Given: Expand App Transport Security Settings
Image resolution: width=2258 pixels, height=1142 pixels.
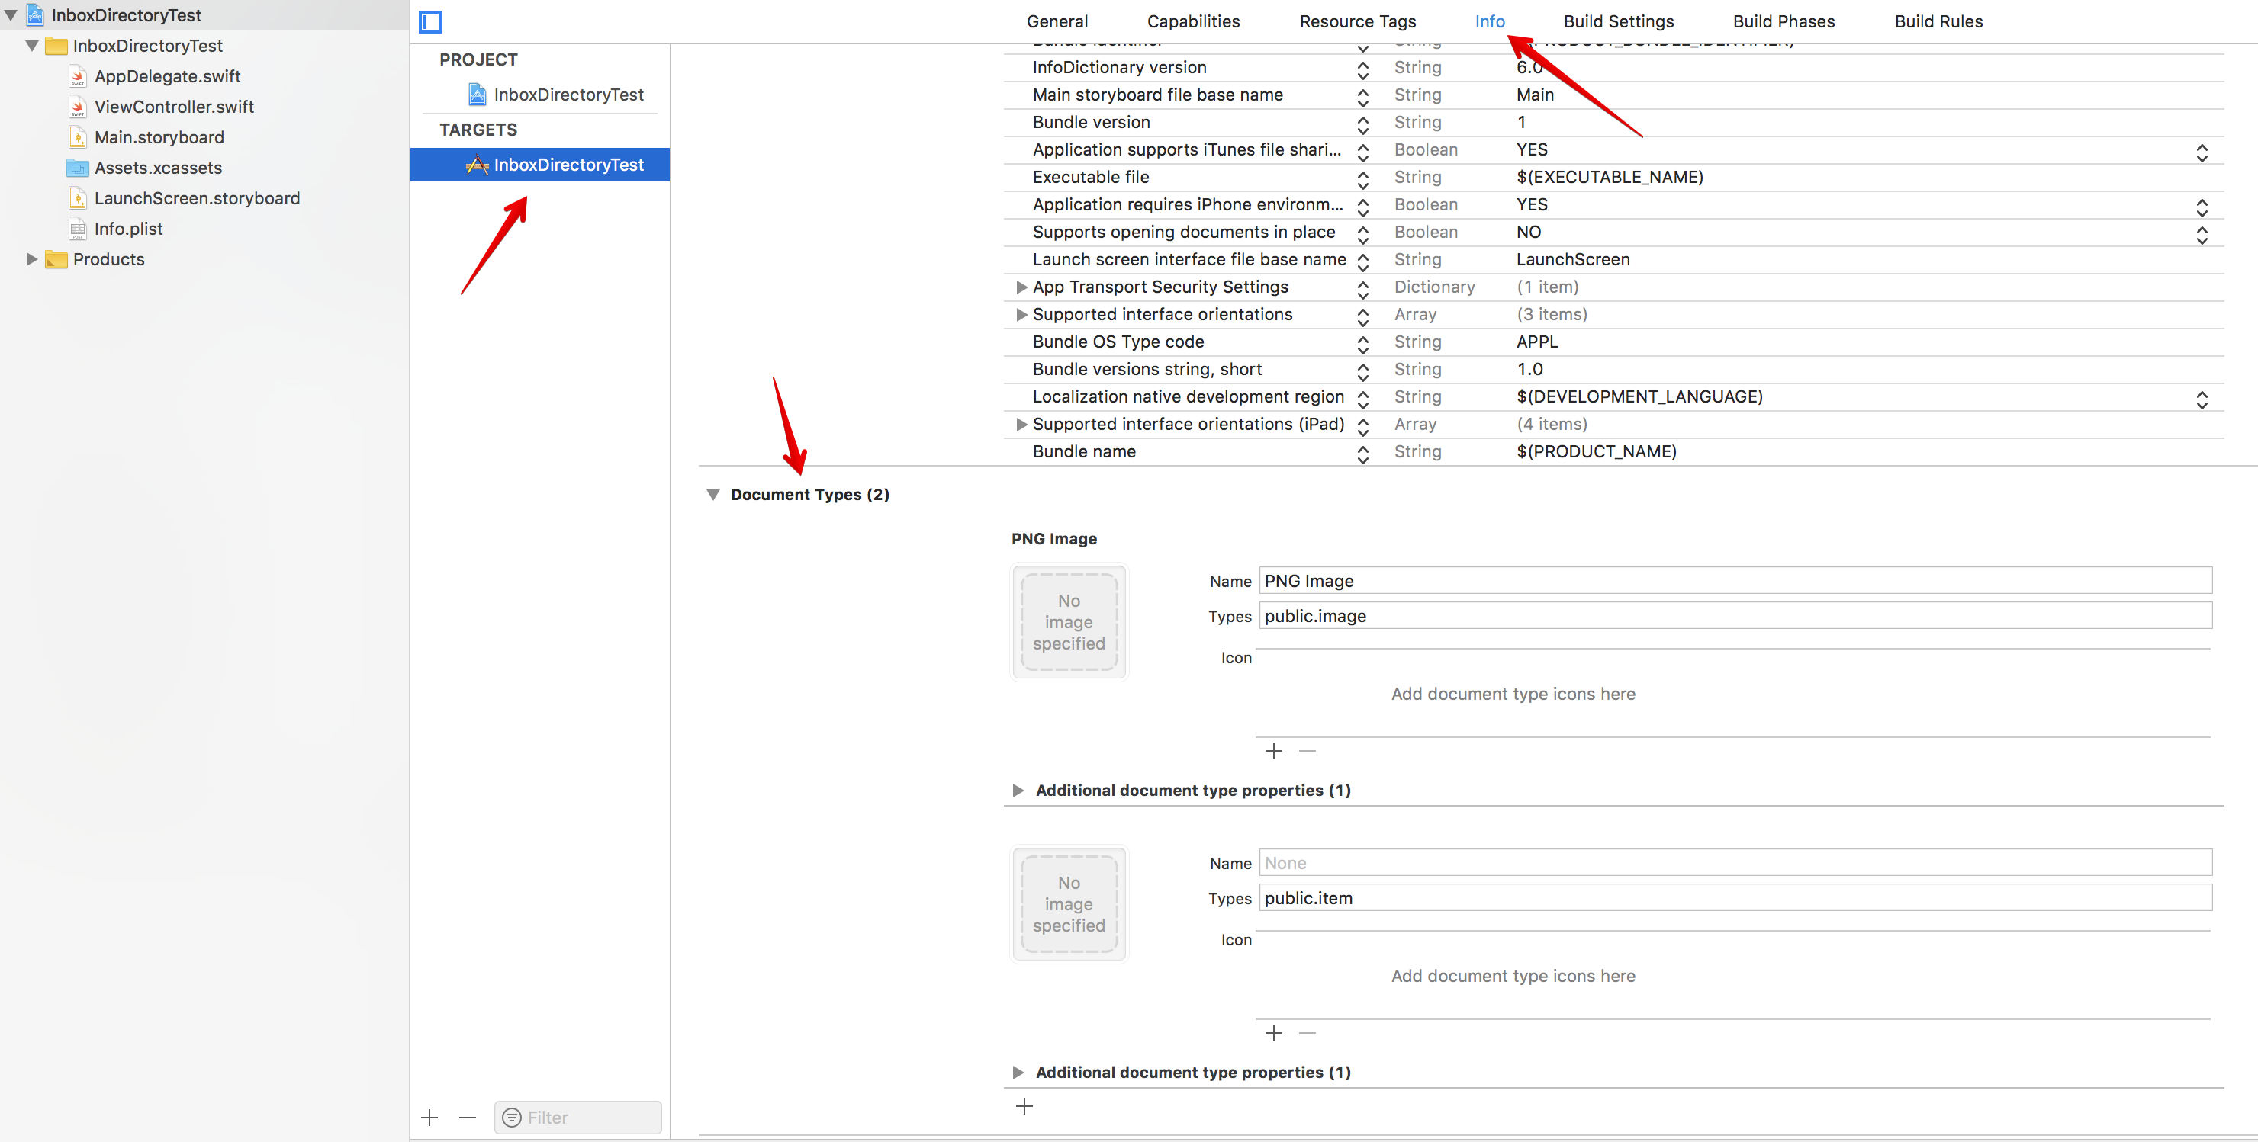Looking at the screenshot, I should click(1021, 287).
